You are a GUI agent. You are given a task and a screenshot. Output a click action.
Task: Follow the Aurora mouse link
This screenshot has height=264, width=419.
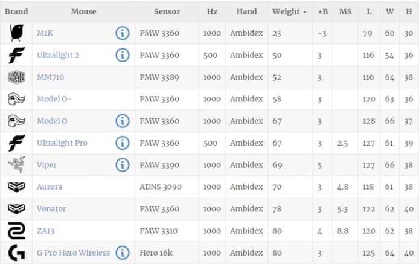pyautogui.click(x=50, y=187)
